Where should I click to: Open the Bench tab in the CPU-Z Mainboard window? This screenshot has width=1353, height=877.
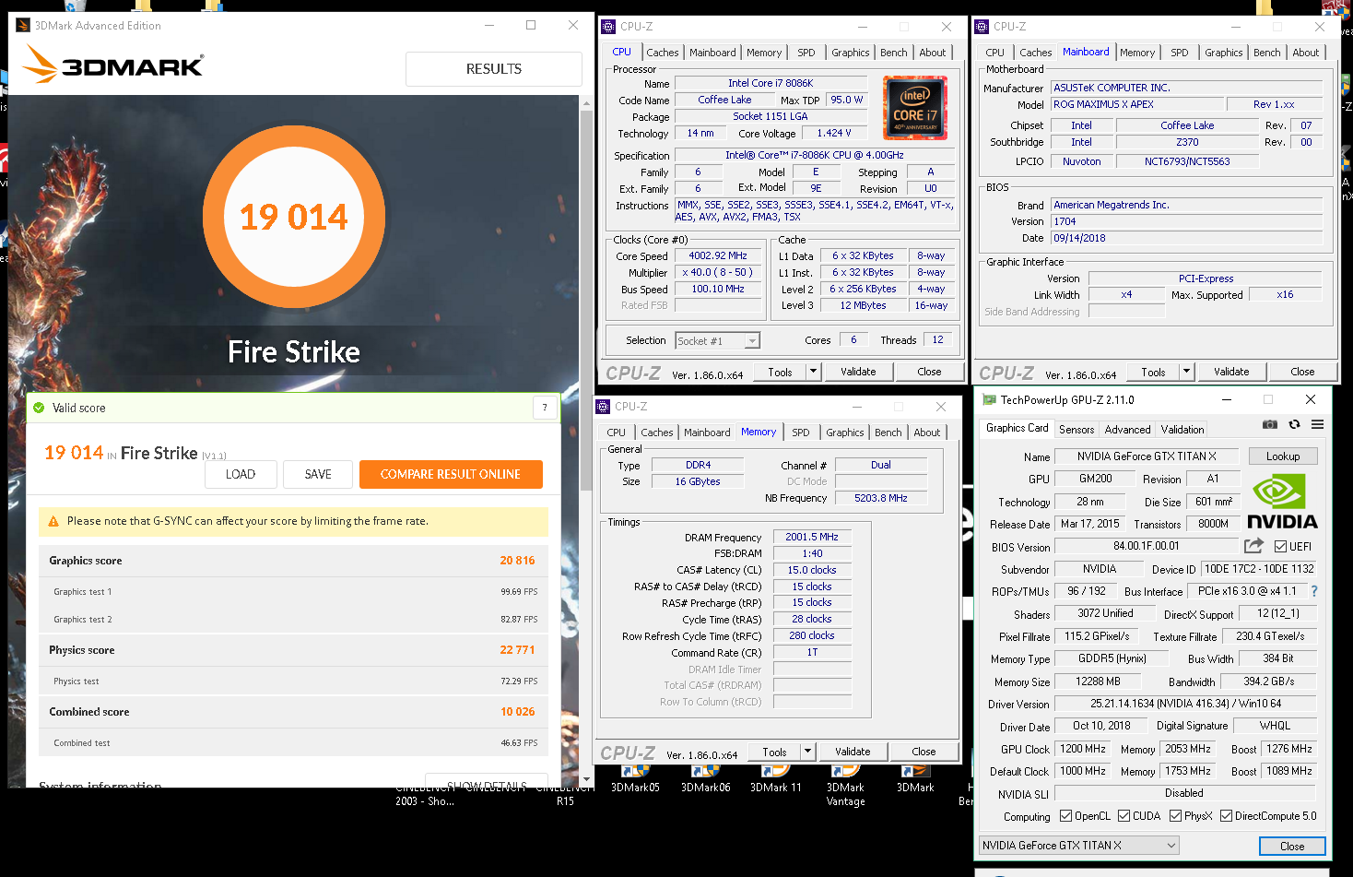point(1267,53)
